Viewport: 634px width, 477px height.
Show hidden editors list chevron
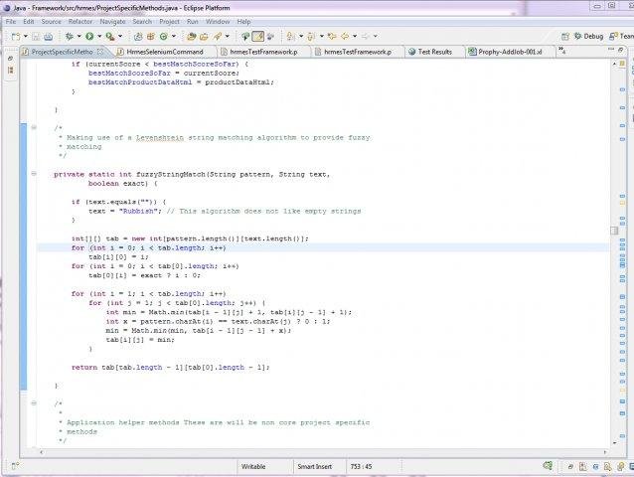(562, 51)
